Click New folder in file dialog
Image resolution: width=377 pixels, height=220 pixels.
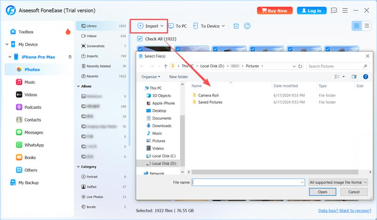coord(179,77)
